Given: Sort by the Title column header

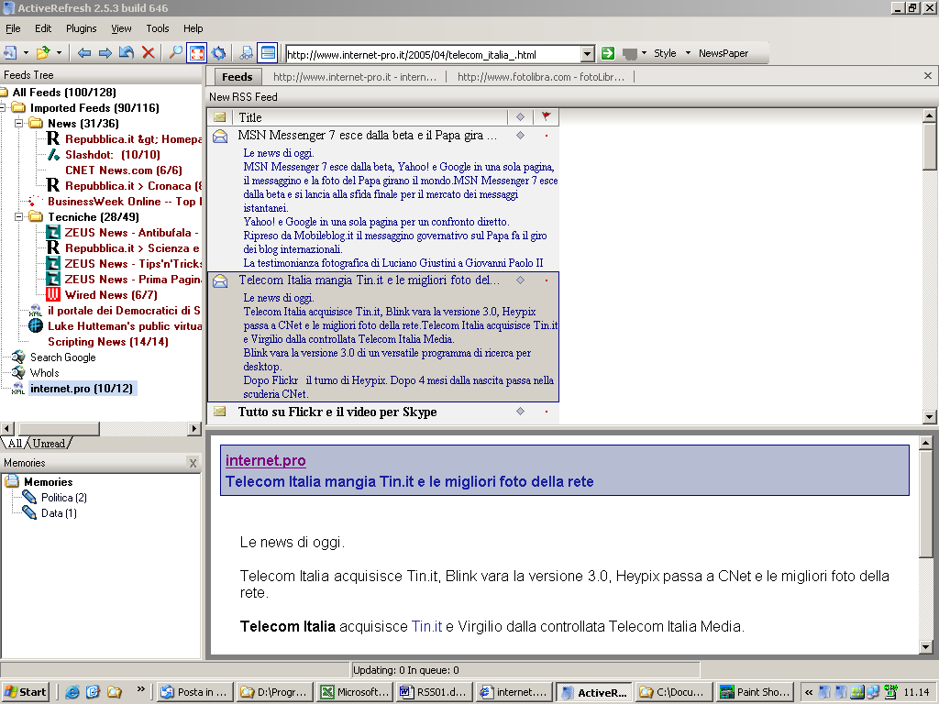Looking at the screenshot, I should 370,116.
